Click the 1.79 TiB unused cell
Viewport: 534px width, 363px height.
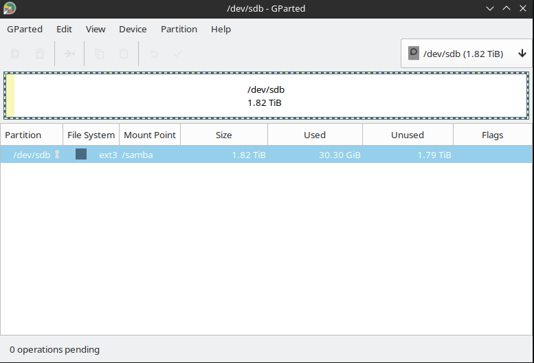tap(434, 155)
